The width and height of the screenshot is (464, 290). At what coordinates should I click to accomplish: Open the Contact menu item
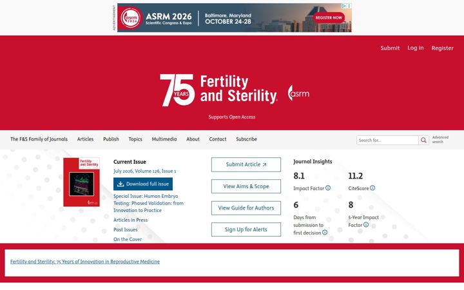click(x=218, y=139)
